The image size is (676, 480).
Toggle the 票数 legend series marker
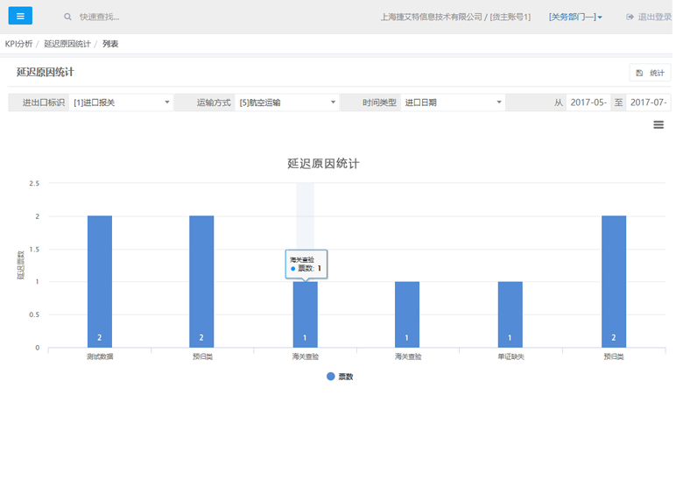(x=331, y=377)
